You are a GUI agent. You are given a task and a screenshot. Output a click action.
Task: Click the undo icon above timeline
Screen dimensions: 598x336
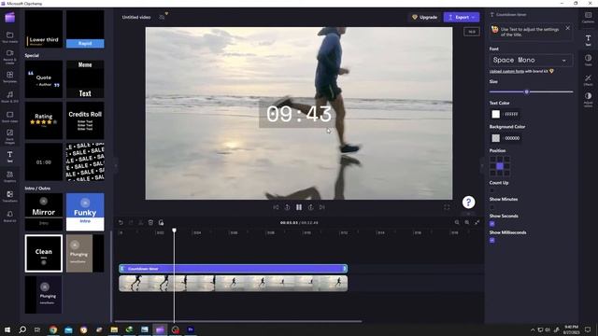tap(121, 222)
